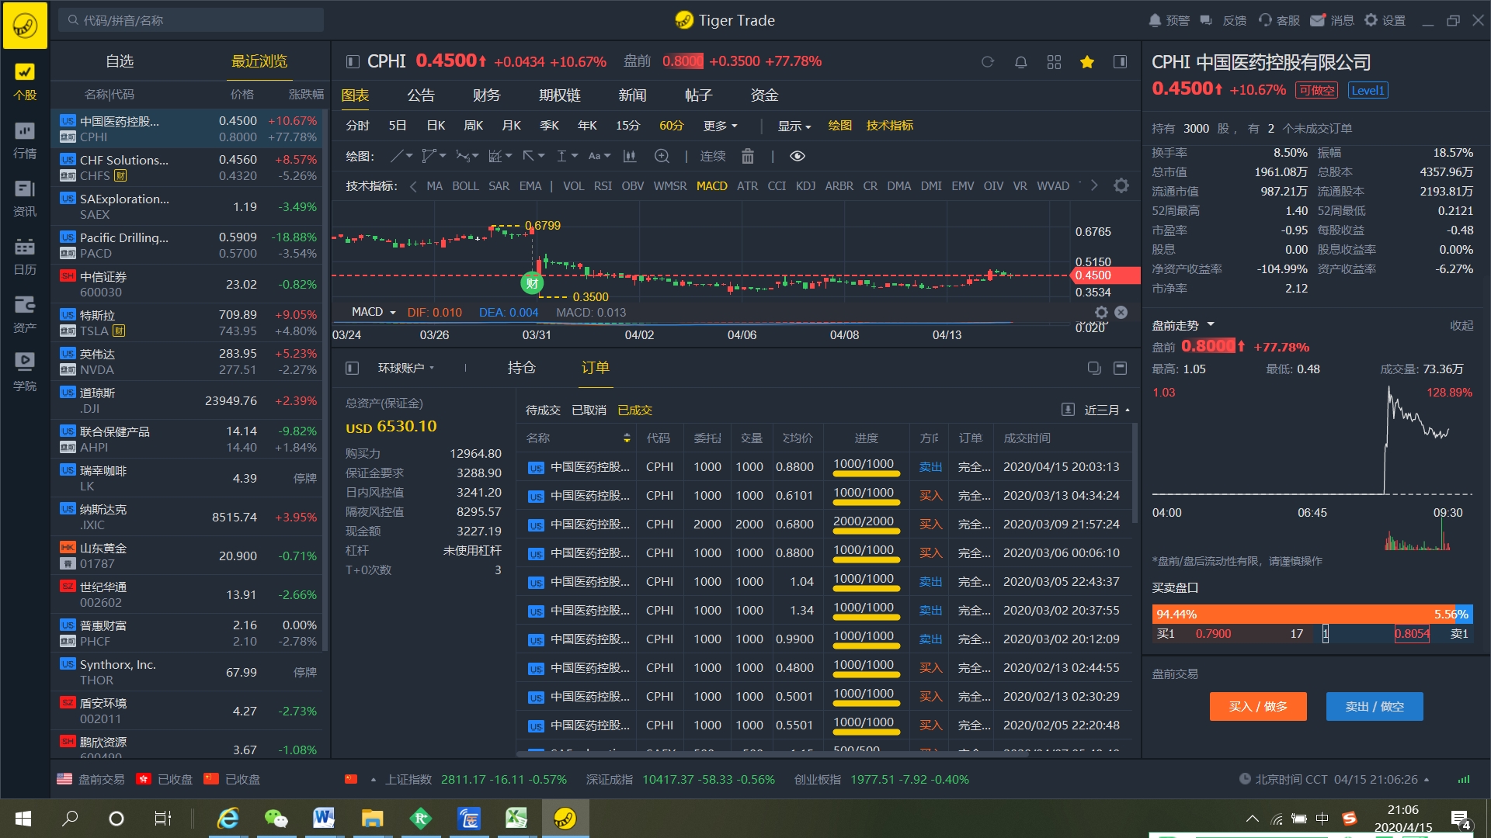Open the 期权链 options chain tab
This screenshot has height=838, width=1491.
560,95
